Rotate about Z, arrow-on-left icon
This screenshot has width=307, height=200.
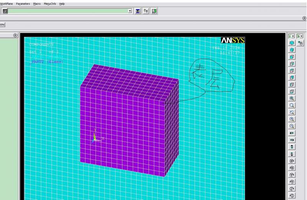pyautogui.click(x=292, y=195)
